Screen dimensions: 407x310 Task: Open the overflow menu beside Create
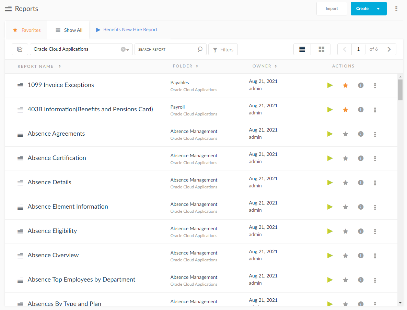(x=396, y=9)
